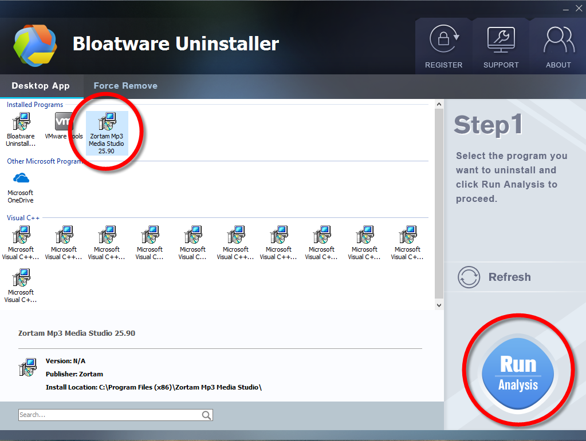This screenshot has height=441, width=586.
Task: Click the "Visual C++" section header
Action: pos(23,218)
